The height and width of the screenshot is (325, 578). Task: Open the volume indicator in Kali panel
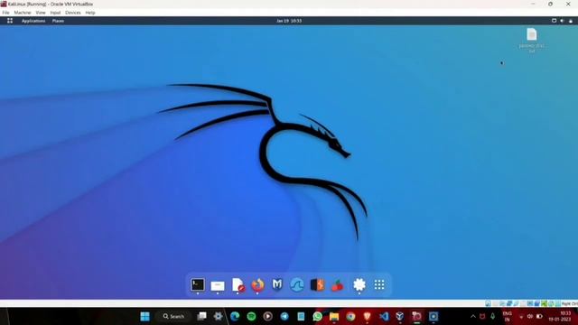(x=562, y=21)
